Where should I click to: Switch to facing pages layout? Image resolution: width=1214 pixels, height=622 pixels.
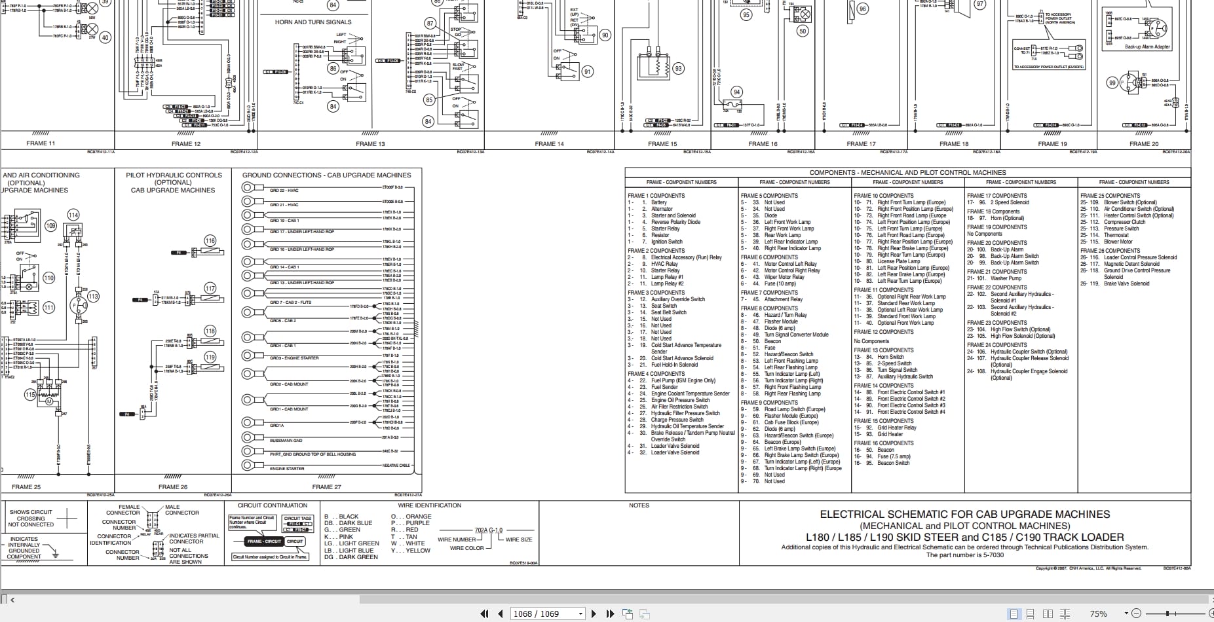[x=1048, y=613]
